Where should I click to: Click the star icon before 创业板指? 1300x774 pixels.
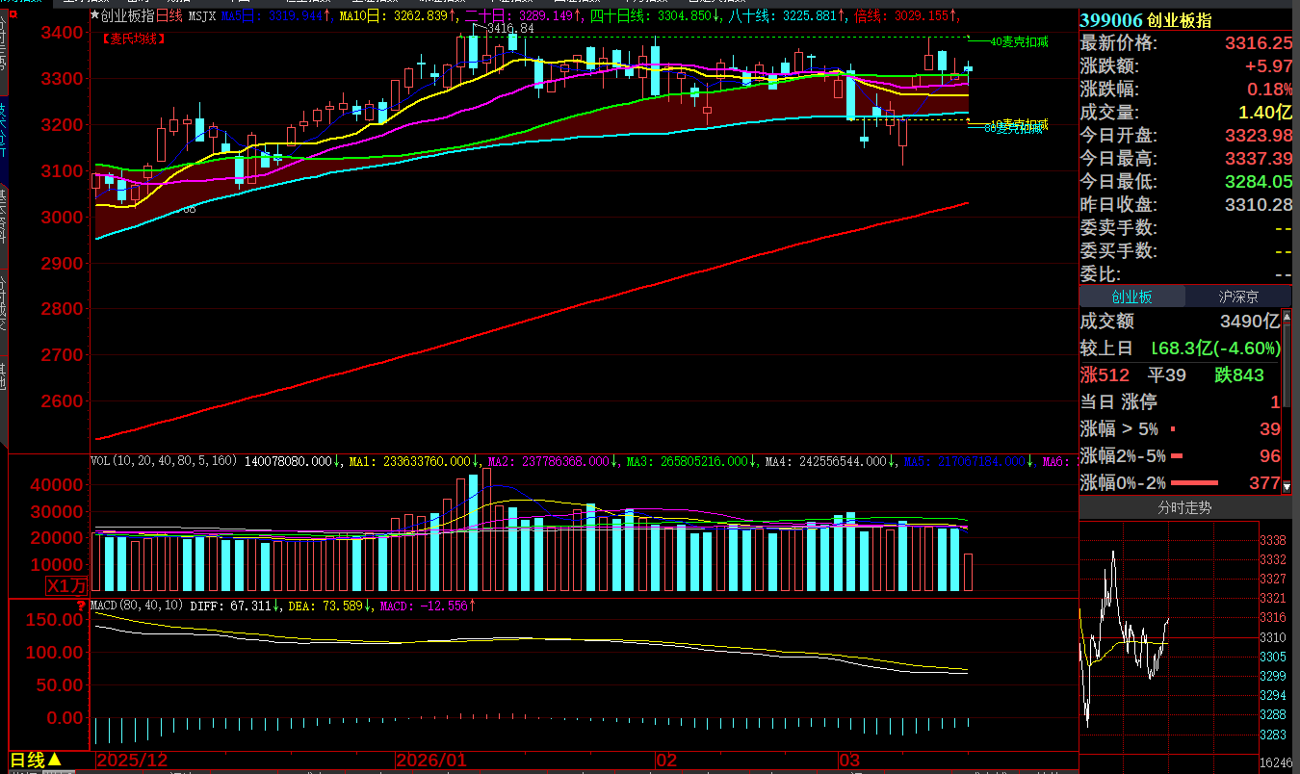pos(94,16)
